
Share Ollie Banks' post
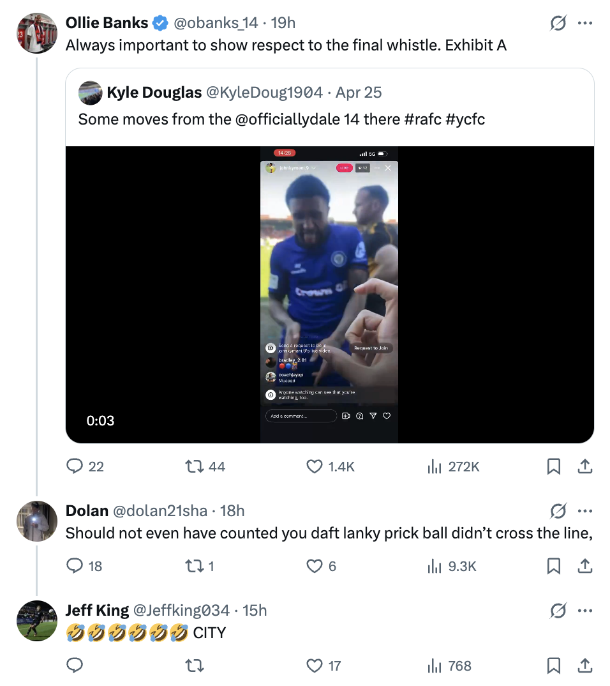(584, 467)
